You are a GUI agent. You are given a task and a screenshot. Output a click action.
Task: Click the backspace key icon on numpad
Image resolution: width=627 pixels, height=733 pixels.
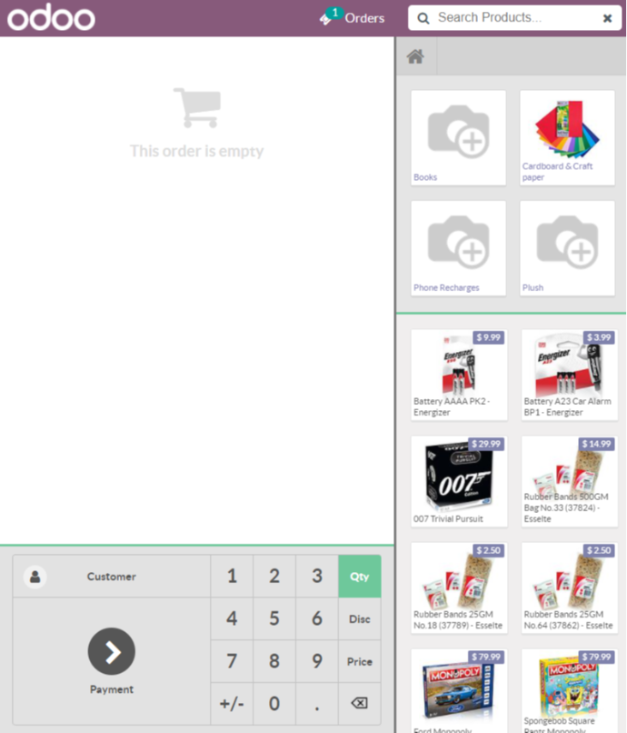pos(359,703)
